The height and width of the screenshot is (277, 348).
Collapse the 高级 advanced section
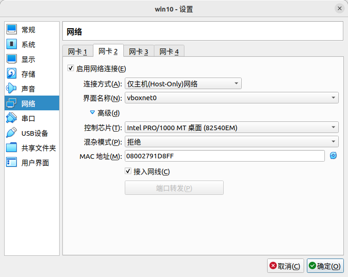(92, 113)
